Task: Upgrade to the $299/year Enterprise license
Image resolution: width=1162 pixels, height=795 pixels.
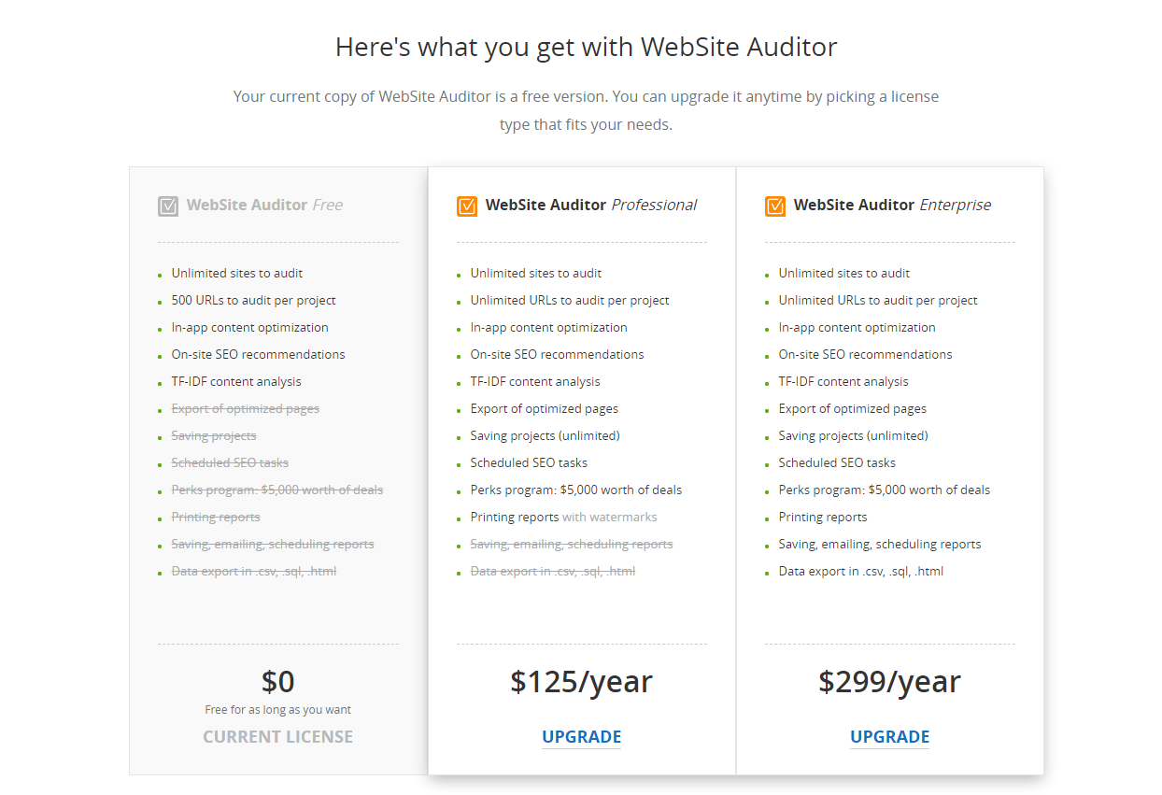Action: tap(890, 736)
